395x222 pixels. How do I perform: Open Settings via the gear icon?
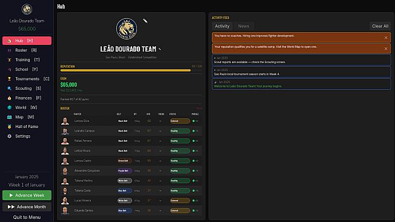click(9, 136)
